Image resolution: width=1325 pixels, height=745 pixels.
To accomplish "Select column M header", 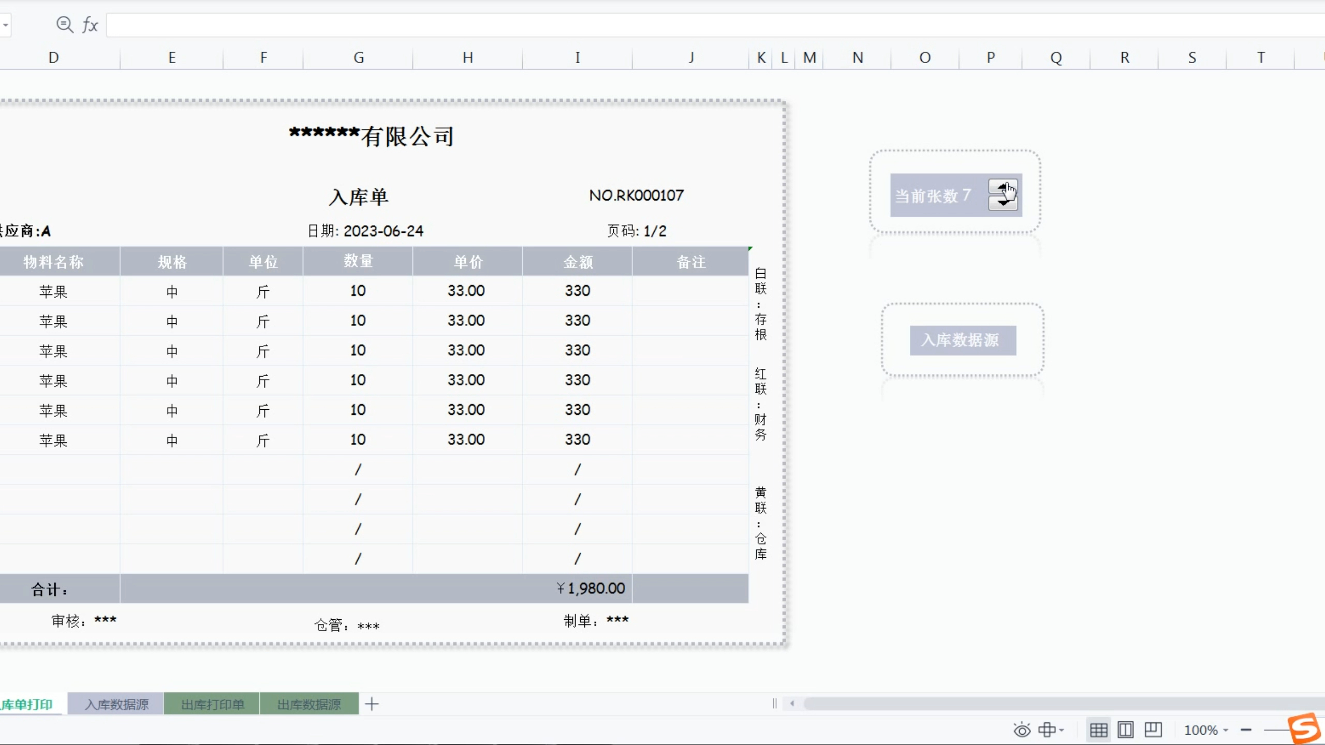I will coord(809,57).
